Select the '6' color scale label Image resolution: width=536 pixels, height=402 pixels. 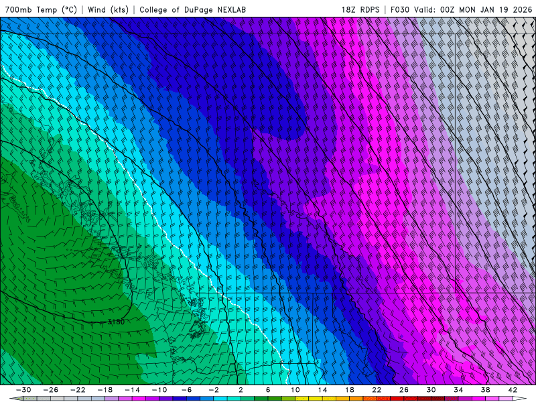point(268,390)
